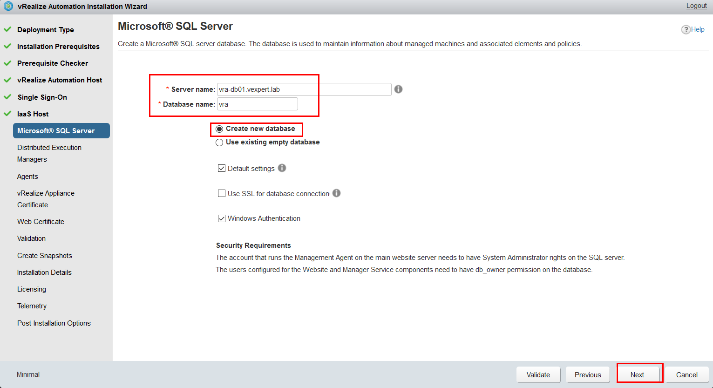Click green checkmark next to vRealize Automation Host

pyautogui.click(x=7, y=80)
